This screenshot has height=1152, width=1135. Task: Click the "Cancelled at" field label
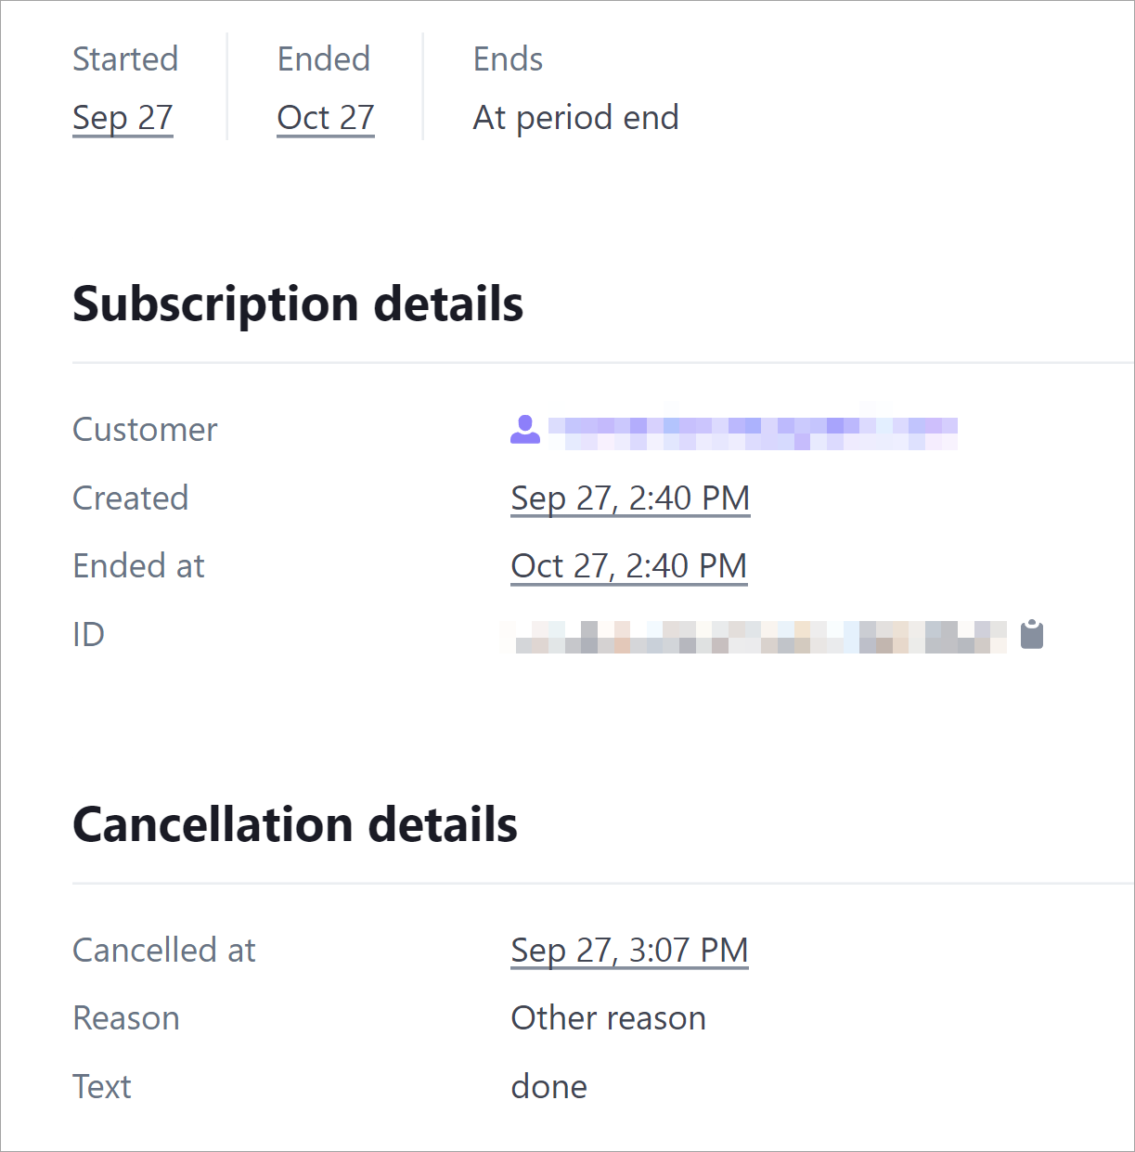[164, 951]
